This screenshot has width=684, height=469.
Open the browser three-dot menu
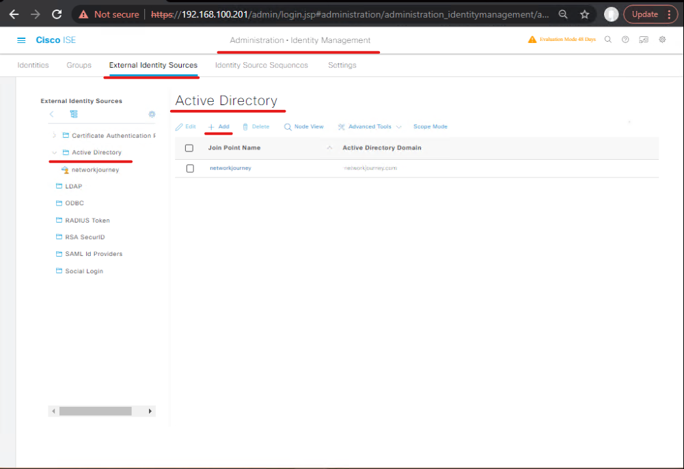point(669,14)
